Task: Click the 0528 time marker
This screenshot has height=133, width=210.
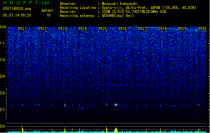Action: pyautogui.click(x=163, y=29)
